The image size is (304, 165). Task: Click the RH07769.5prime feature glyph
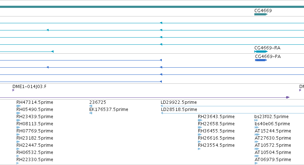click(x=18, y=135)
